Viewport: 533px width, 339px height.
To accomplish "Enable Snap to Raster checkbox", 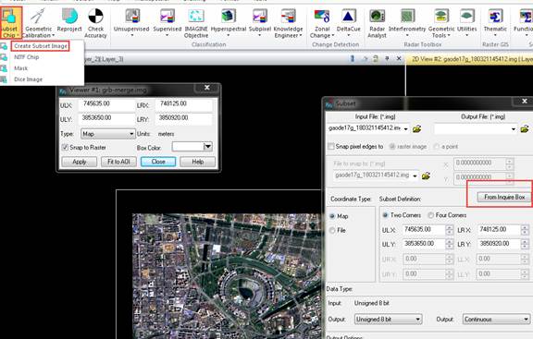I will point(65,147).
